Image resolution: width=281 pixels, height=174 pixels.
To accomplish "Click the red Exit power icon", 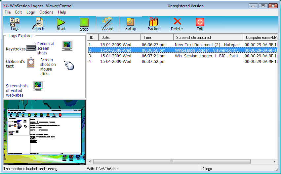I will point(200,22).
